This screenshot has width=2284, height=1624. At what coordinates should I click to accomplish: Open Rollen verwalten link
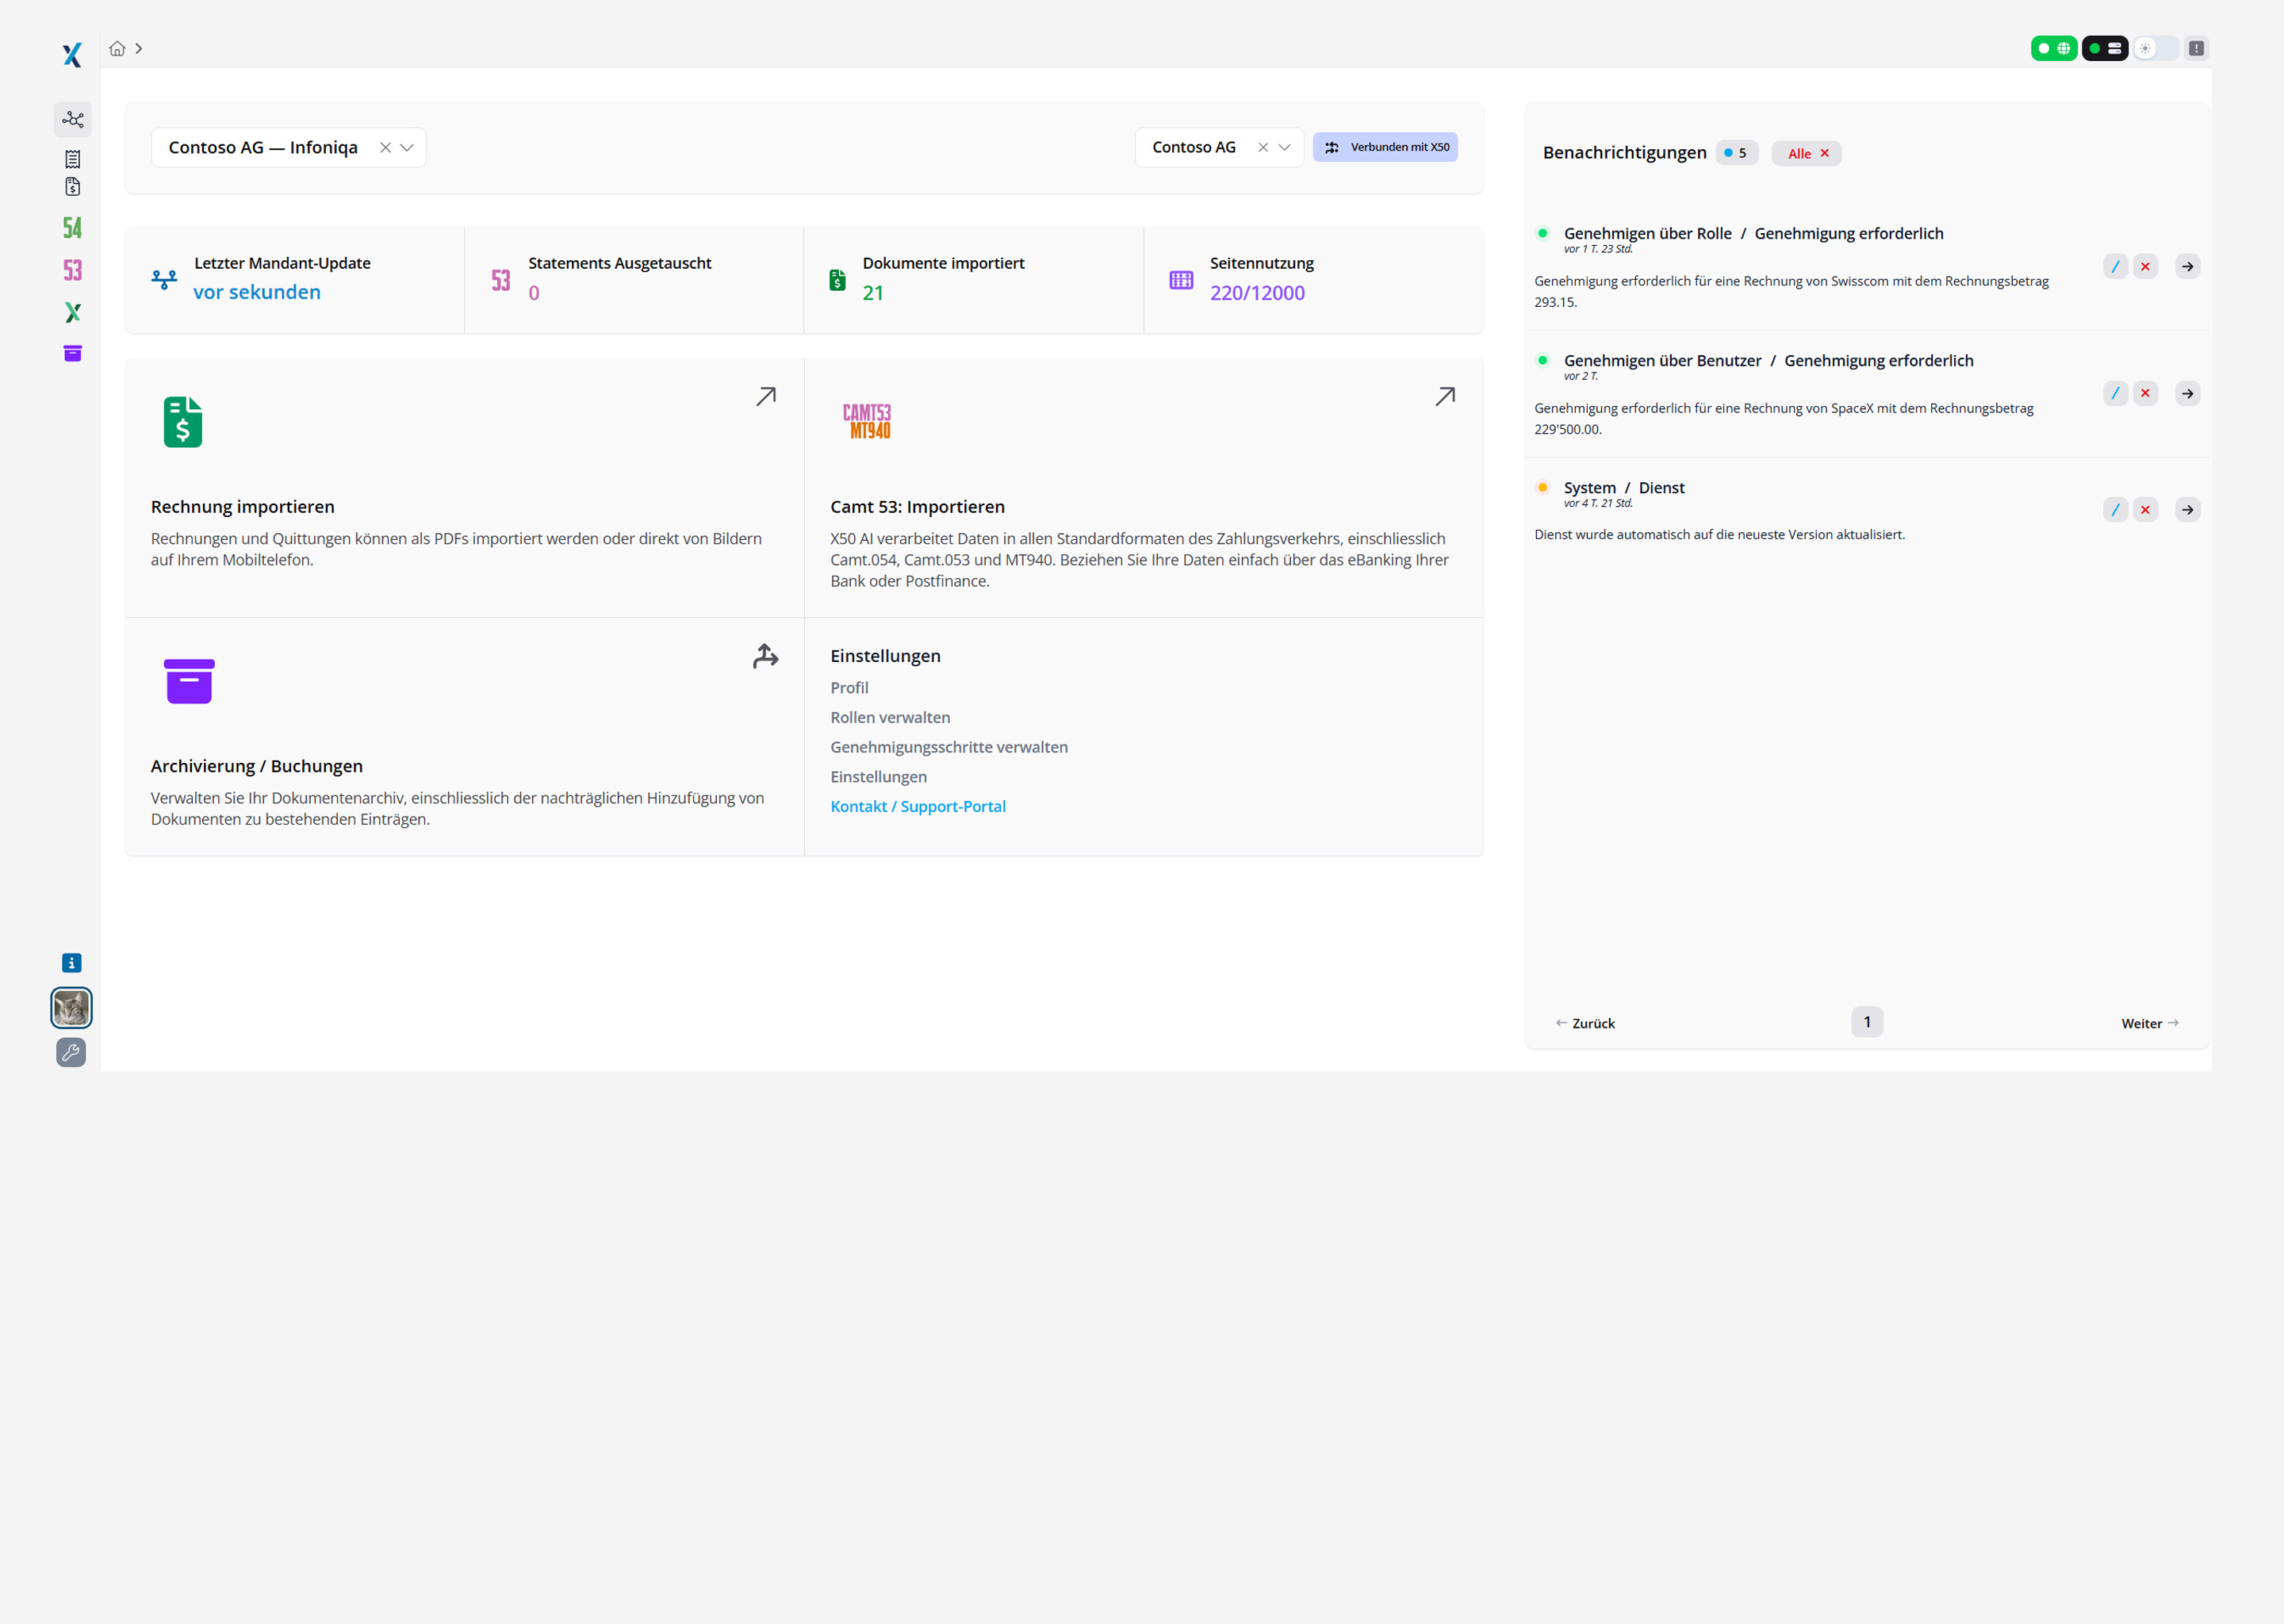890,718
